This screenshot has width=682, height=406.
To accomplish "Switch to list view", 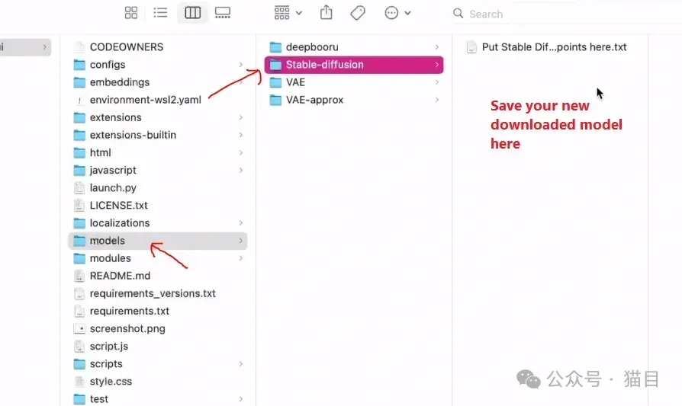I will tap(160, 13).
